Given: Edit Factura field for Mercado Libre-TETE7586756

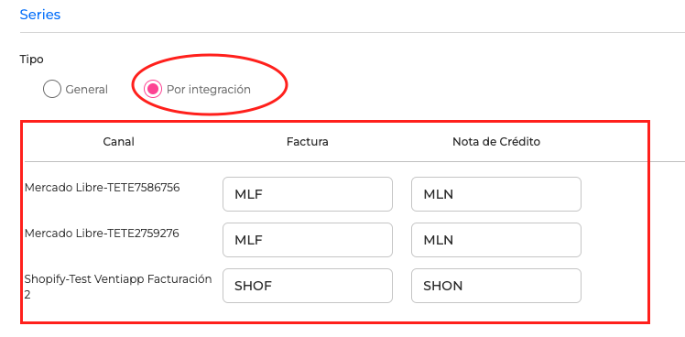Looking at the screenshot, I should pyautogui.click(x=308, y=194).
